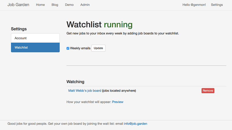
Task: Click the jobs located anywhere text
Action: coord(119,91)
